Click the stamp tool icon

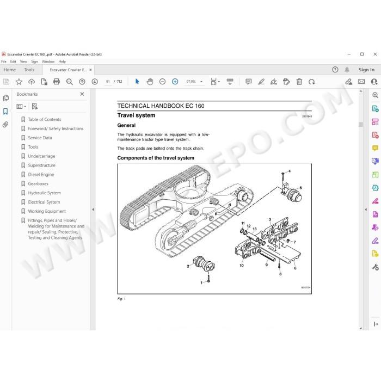[286, 82]
